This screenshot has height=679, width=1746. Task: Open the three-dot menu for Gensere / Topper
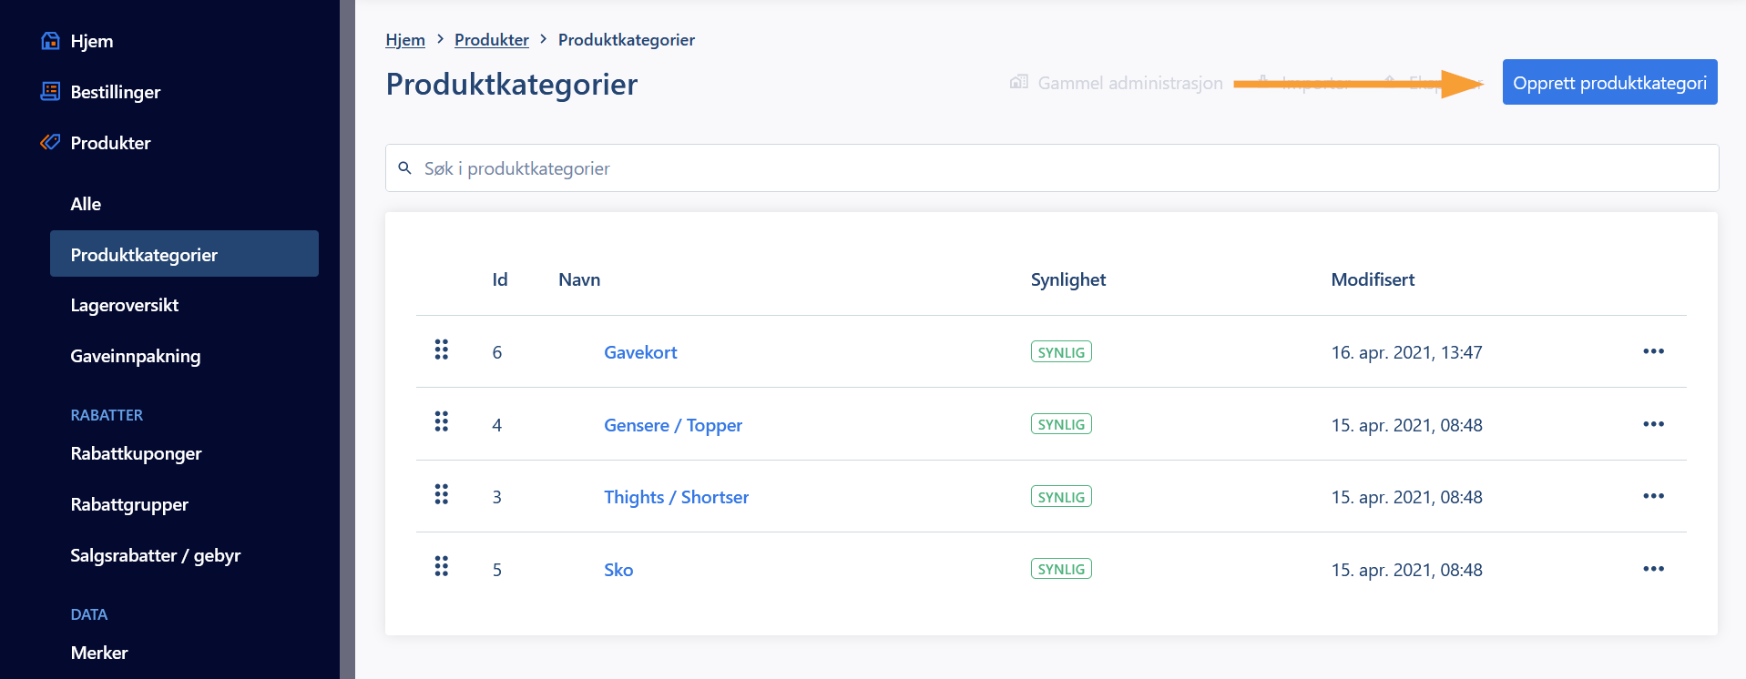point(1653,424)
